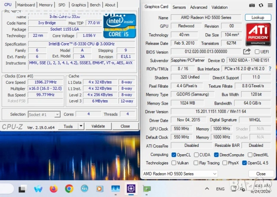Viewport: 277px width, 197px height.
Task: Toggle the Vulkan checkbox
Action: [x=174, y=163]
